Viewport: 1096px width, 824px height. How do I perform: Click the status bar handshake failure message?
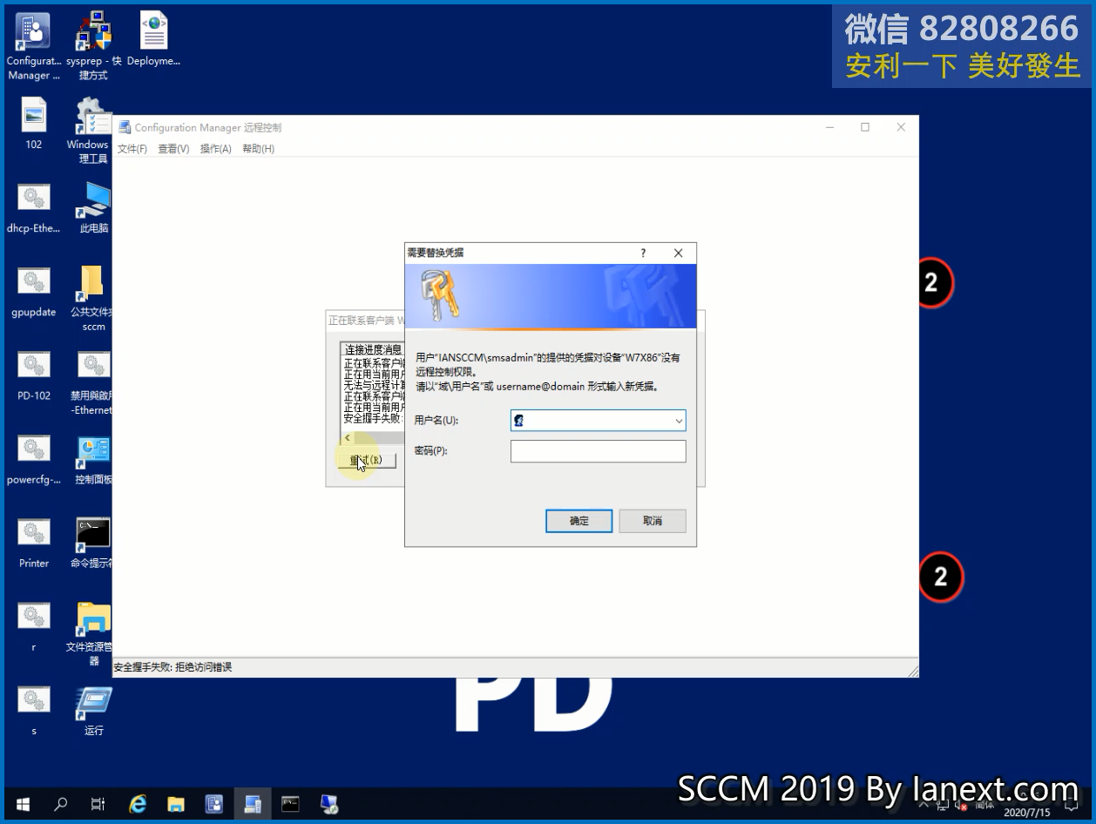173,667
